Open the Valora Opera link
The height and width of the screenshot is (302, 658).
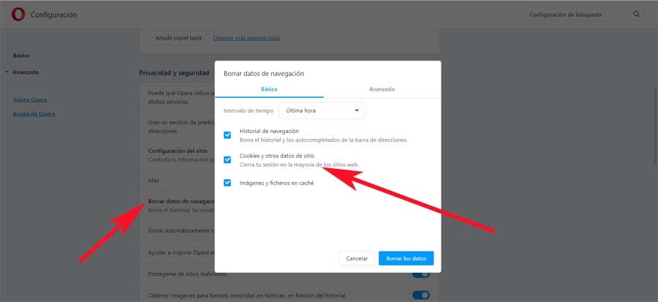30,100
